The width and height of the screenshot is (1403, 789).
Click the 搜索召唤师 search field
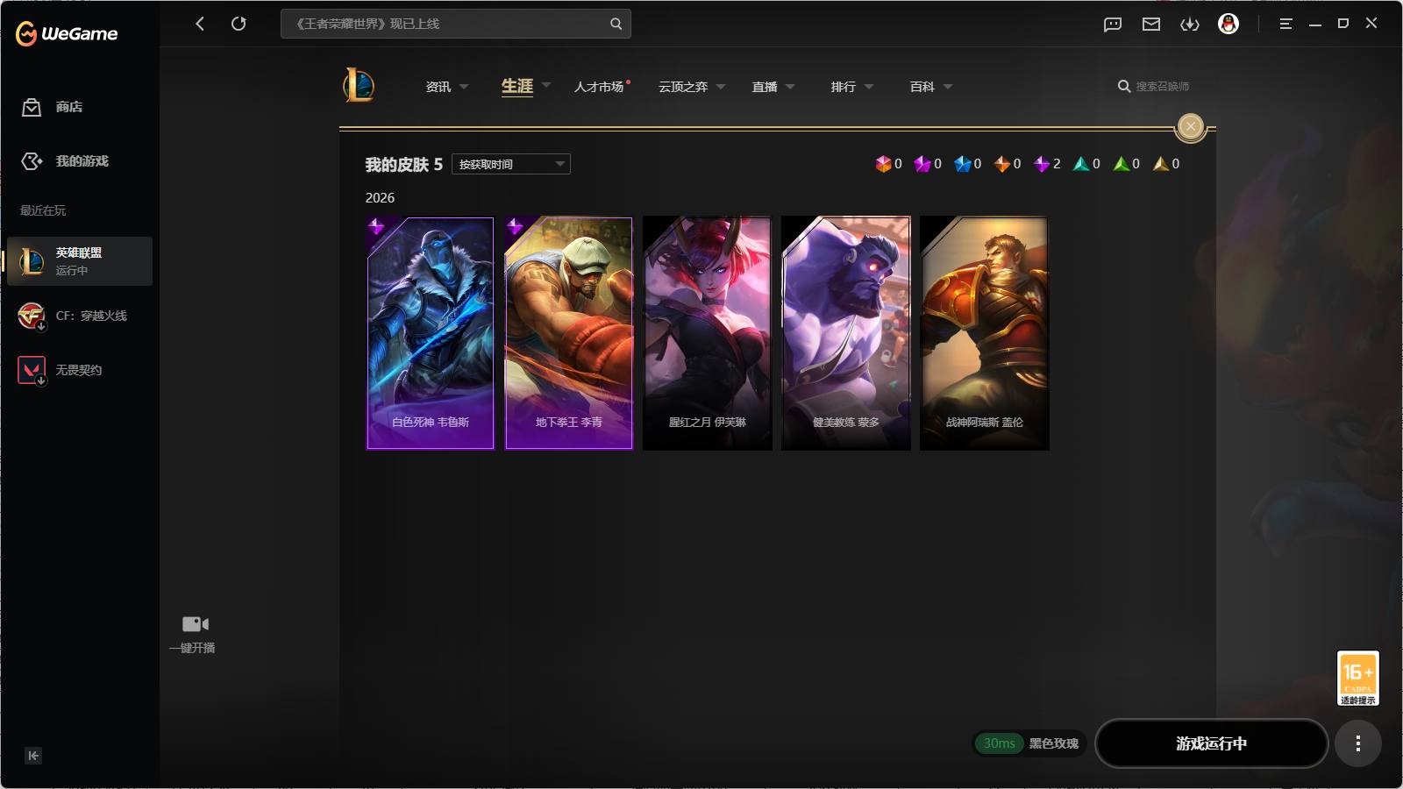click(1163, 86)
